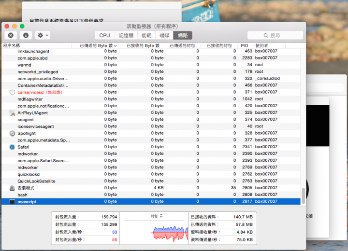Click the 活動監視器 window title
The width and height of the screenshot is (348, 251).
tap(152, 27)
